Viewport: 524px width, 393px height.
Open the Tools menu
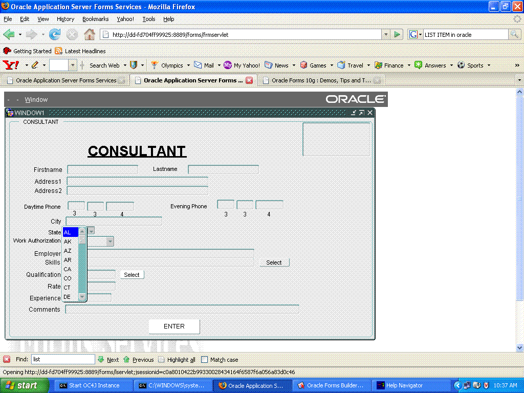point(149,19)
